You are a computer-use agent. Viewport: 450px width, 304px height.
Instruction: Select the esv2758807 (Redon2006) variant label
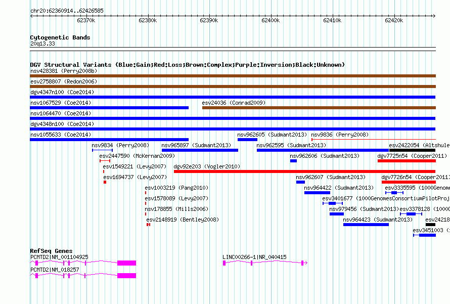pyautogui.click(x=64, y=81)
